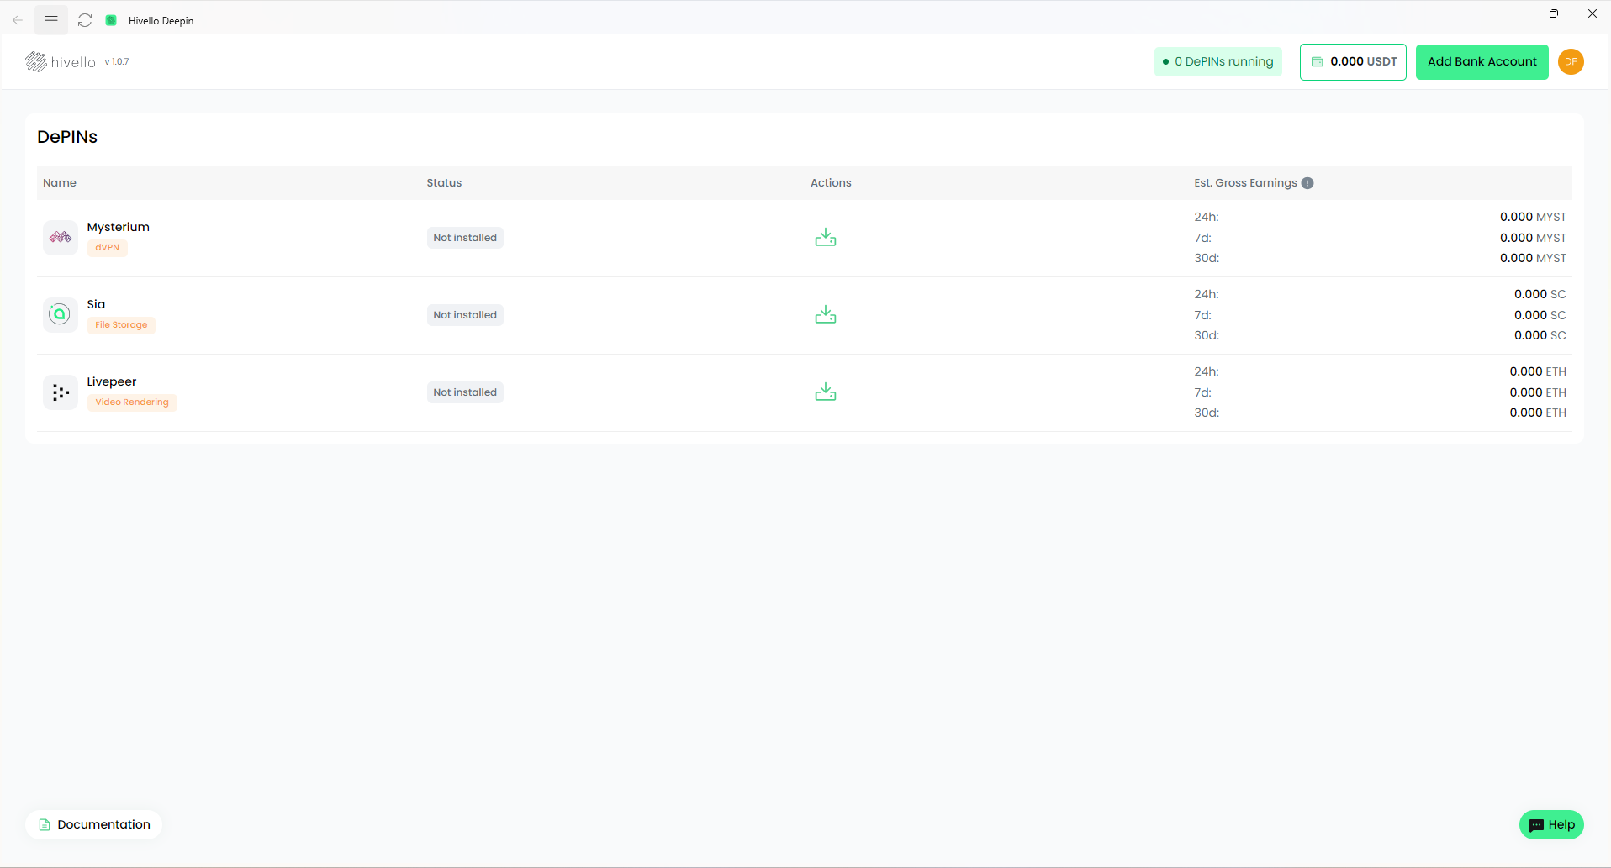
Task: Click the Video Rendering tag under Livepeer
Action: coord(131,402)
